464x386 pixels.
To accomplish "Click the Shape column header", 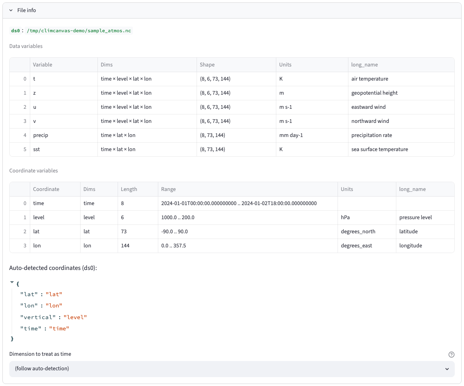I will (236, 65).
